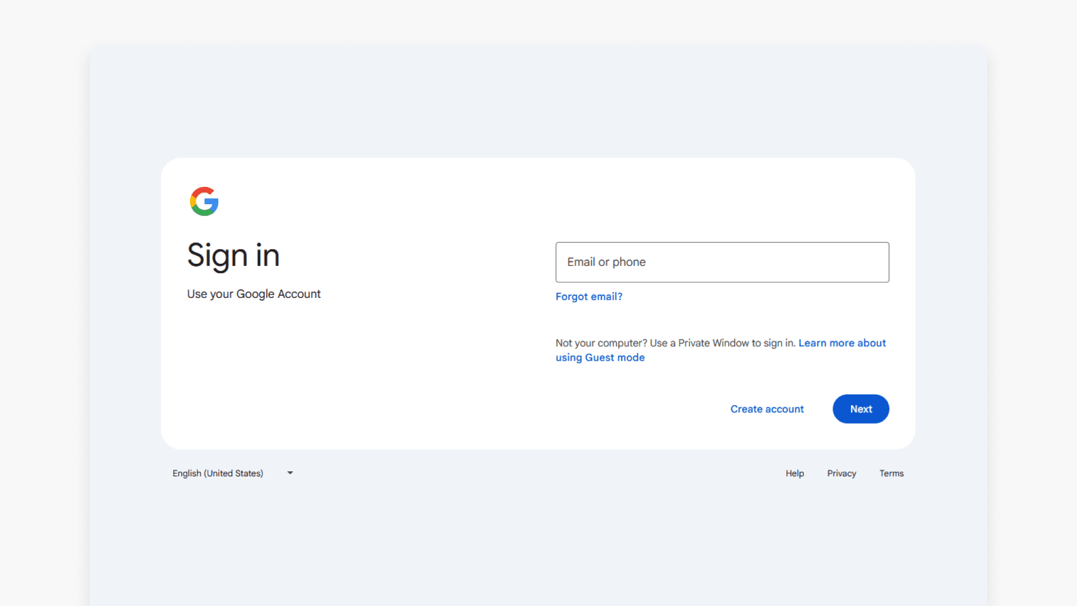Click the Create account button
The height and width of the screenshot is (606, 1077).
tap(767, 409)
